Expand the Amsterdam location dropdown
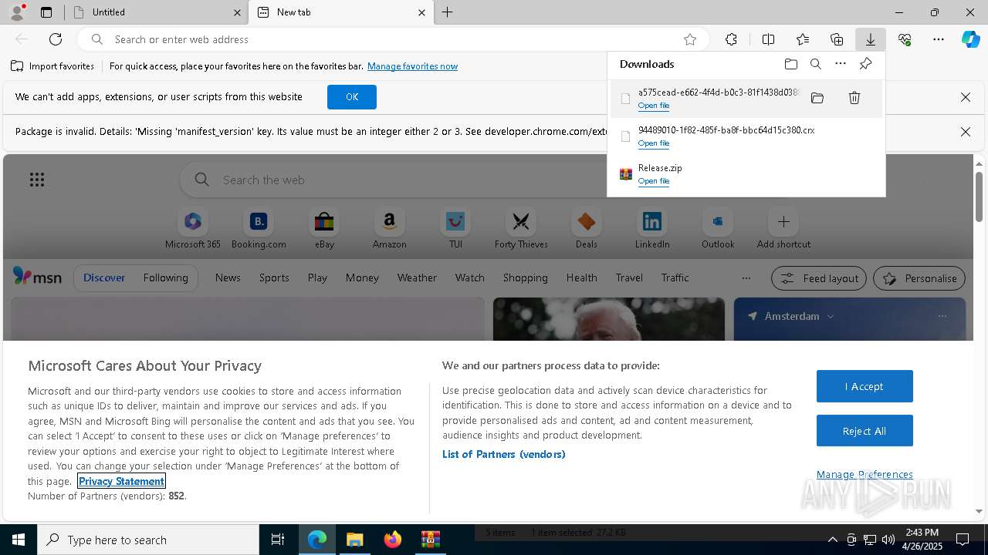This screenshot has width=988, height=555. pos(831,316)
